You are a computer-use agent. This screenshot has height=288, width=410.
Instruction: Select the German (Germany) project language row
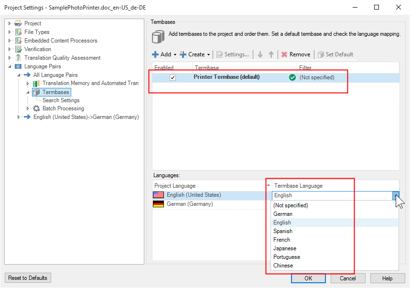(189, 204)
